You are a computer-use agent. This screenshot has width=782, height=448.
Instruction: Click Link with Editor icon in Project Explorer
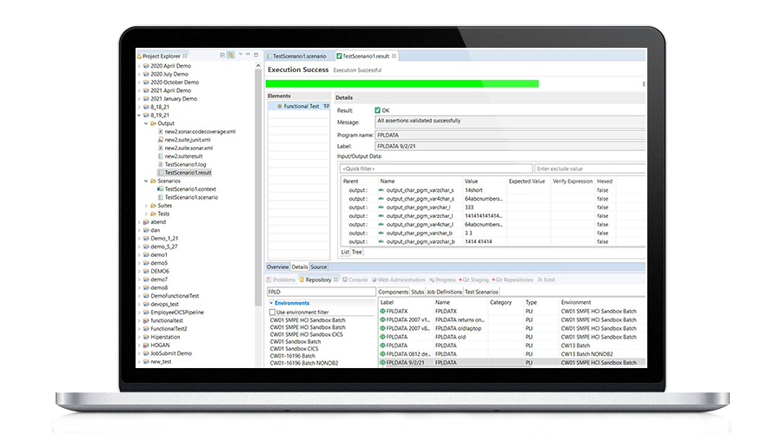[230, 56]
